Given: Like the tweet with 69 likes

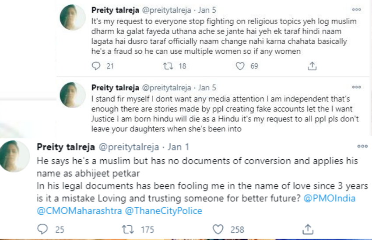Looking at the screenshot, I should tap(240, 66).
